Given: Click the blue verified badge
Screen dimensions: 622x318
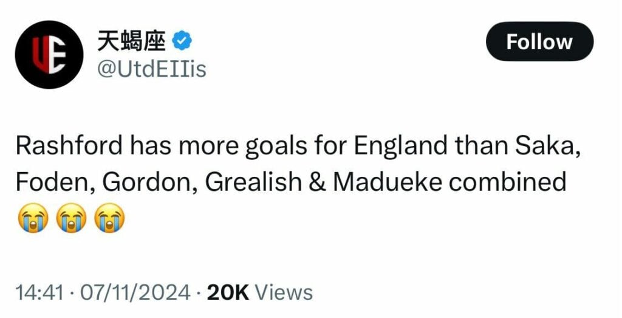Looking at the screenshot, I should point(182,41).
